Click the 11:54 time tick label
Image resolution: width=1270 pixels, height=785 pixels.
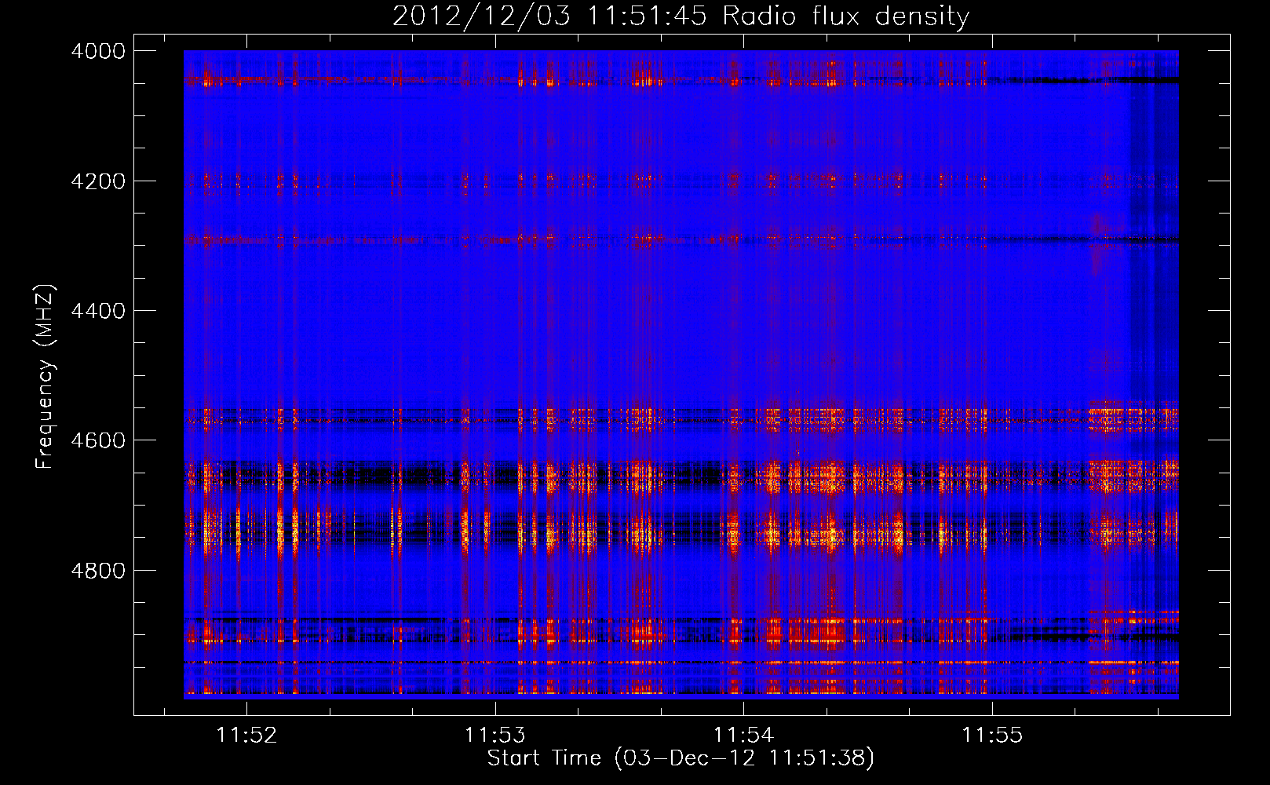coord(743,736)
